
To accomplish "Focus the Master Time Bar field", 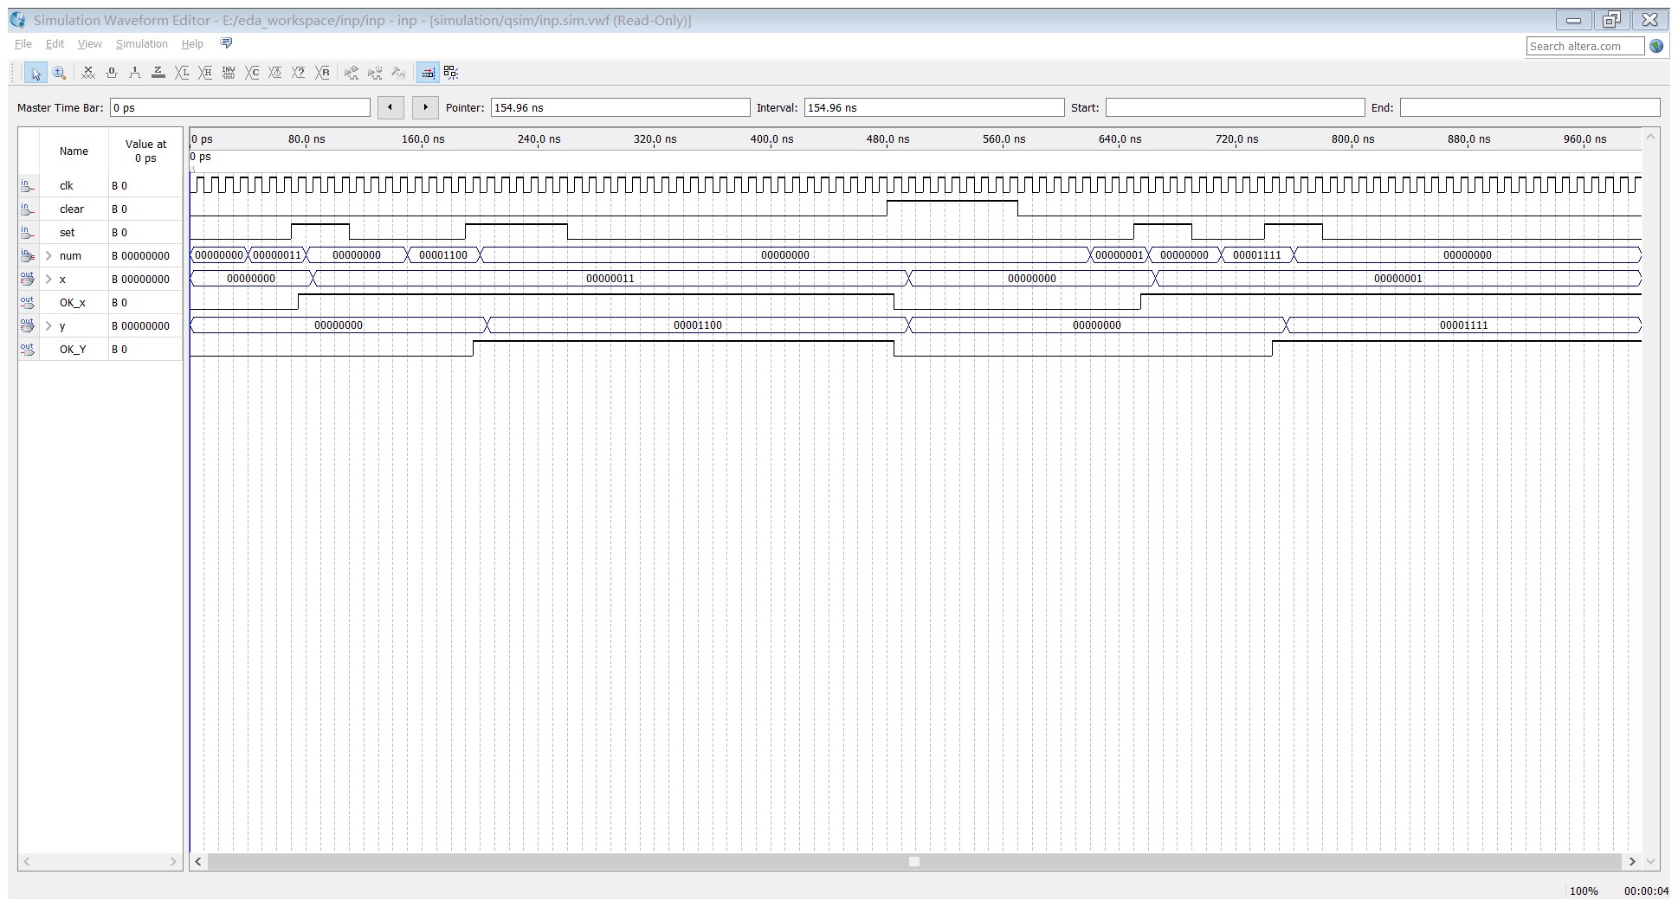I will 240,107.
